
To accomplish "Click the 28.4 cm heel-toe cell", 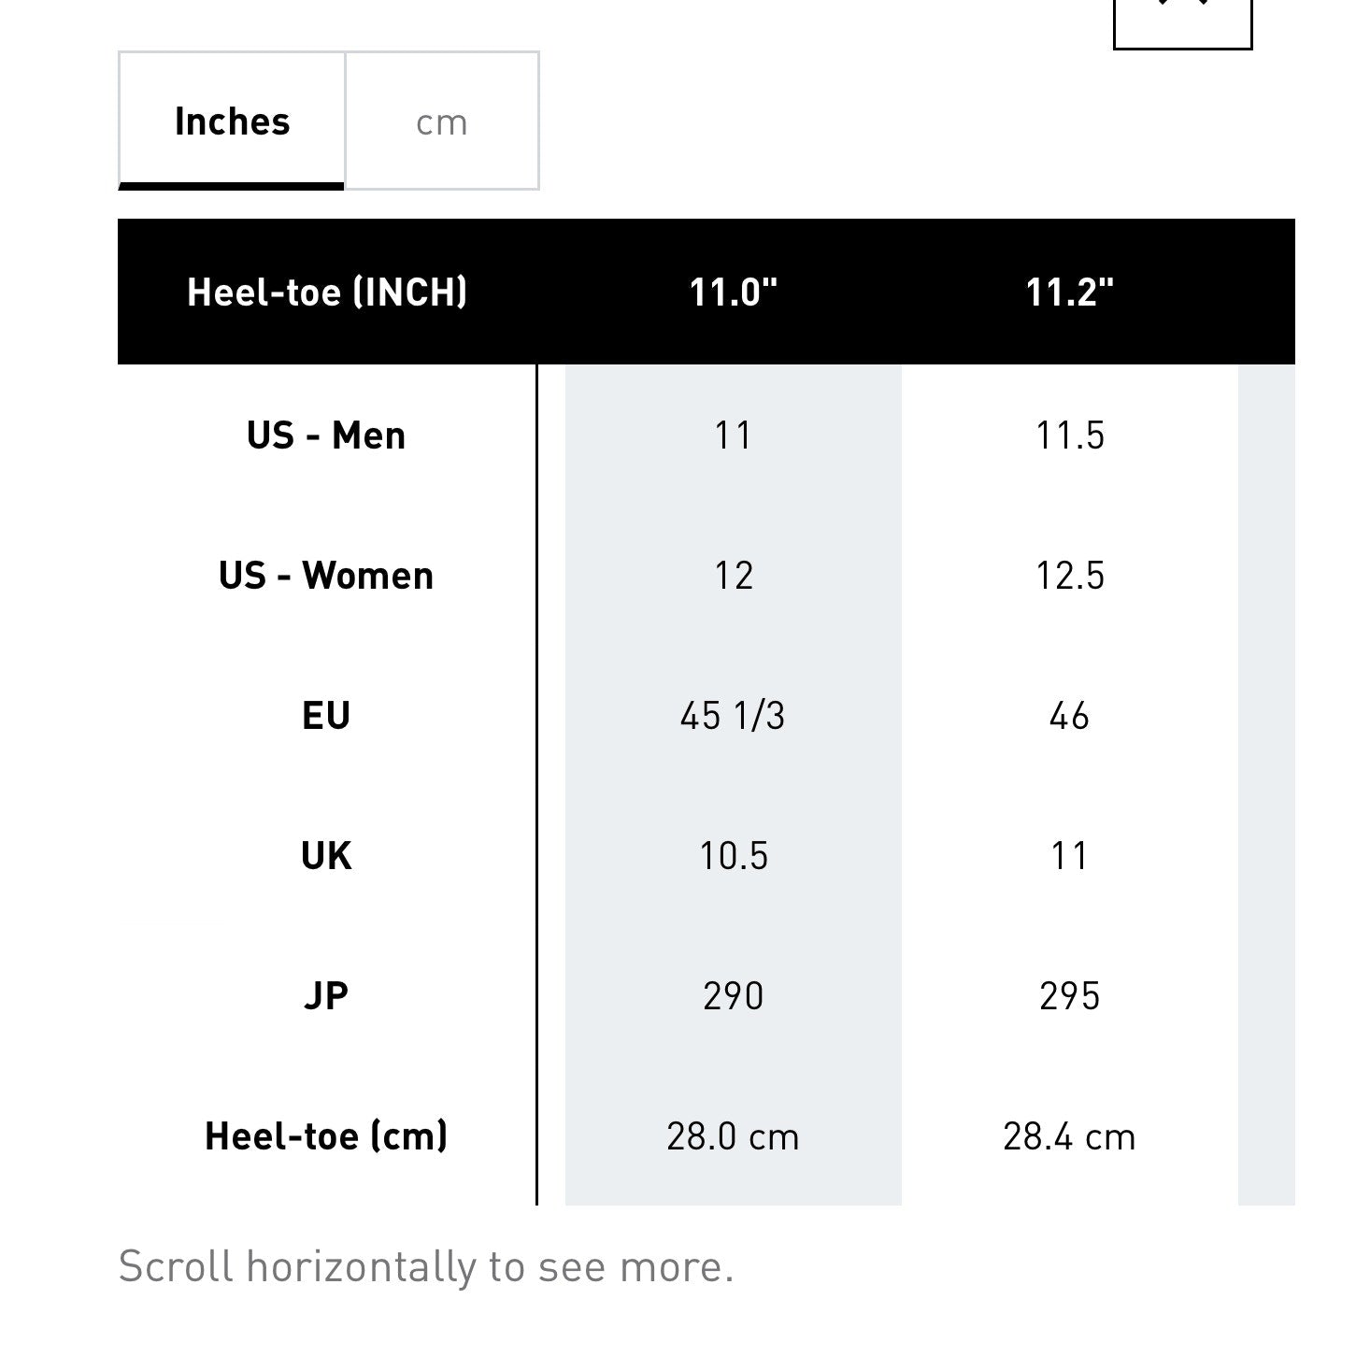I will [x=1070, y=1136].
